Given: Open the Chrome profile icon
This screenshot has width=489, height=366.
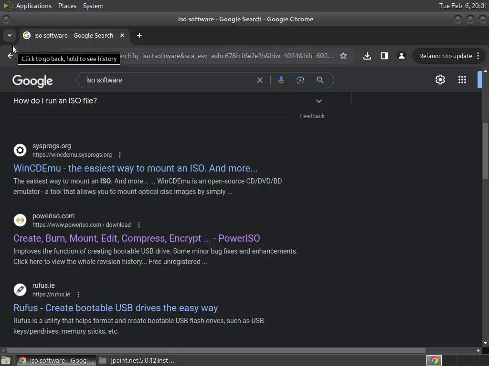Looking at the screenshot, I should tap(401, 56).
